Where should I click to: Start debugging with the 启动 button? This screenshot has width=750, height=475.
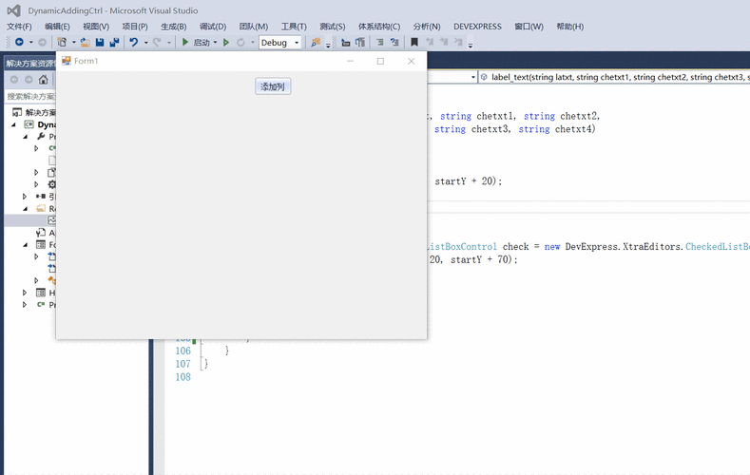tap(196, 42)
